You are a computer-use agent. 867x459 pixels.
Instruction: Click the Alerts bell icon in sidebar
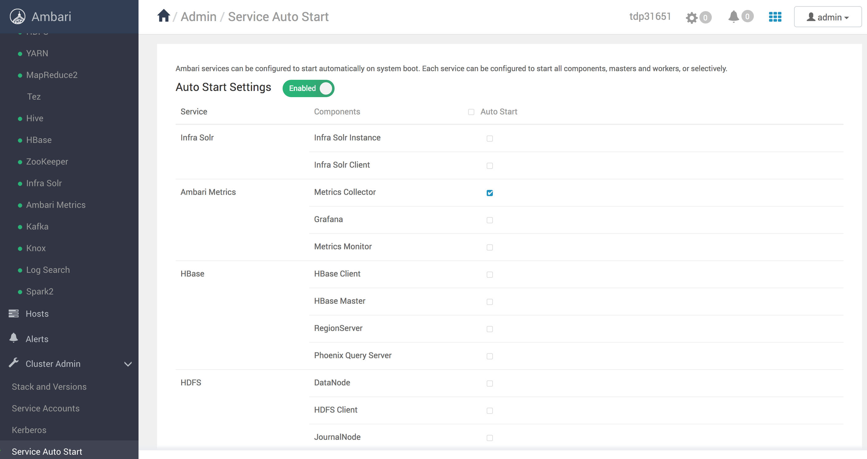[14, 338]
